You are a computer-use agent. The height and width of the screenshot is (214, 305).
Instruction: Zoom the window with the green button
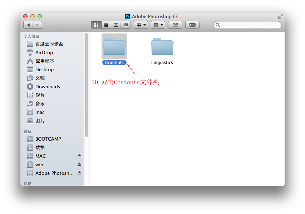[x=40, y=16]
